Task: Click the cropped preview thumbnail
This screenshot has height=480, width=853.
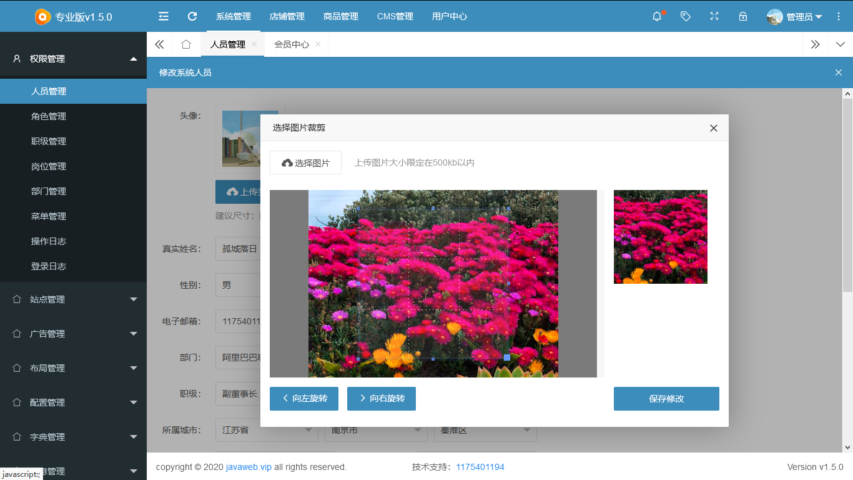Action: [661, 237]
